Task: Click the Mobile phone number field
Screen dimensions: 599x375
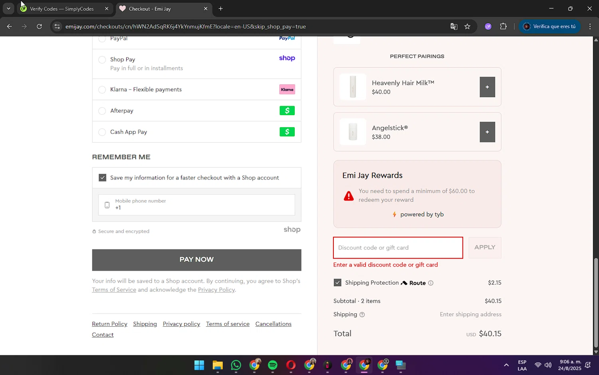Action: coord(196,205)
